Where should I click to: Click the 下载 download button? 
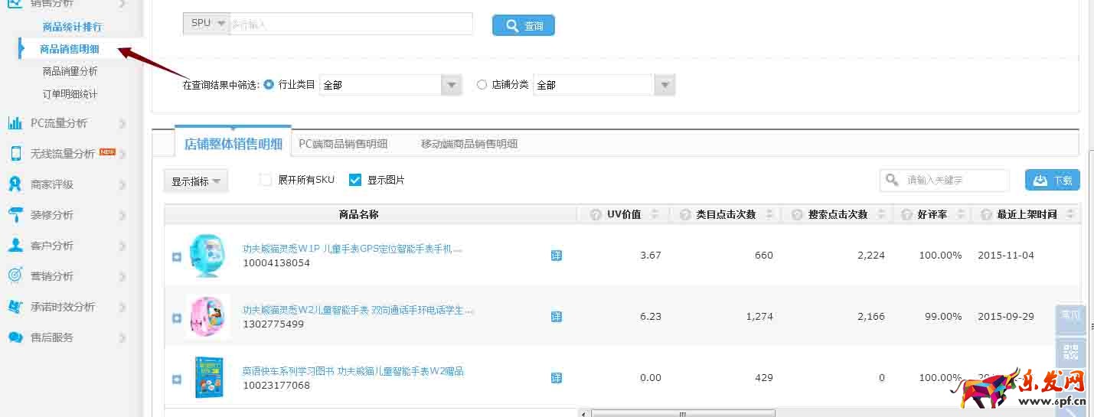[1053, 181]
